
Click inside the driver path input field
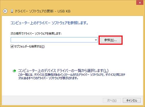click(52, 40)
